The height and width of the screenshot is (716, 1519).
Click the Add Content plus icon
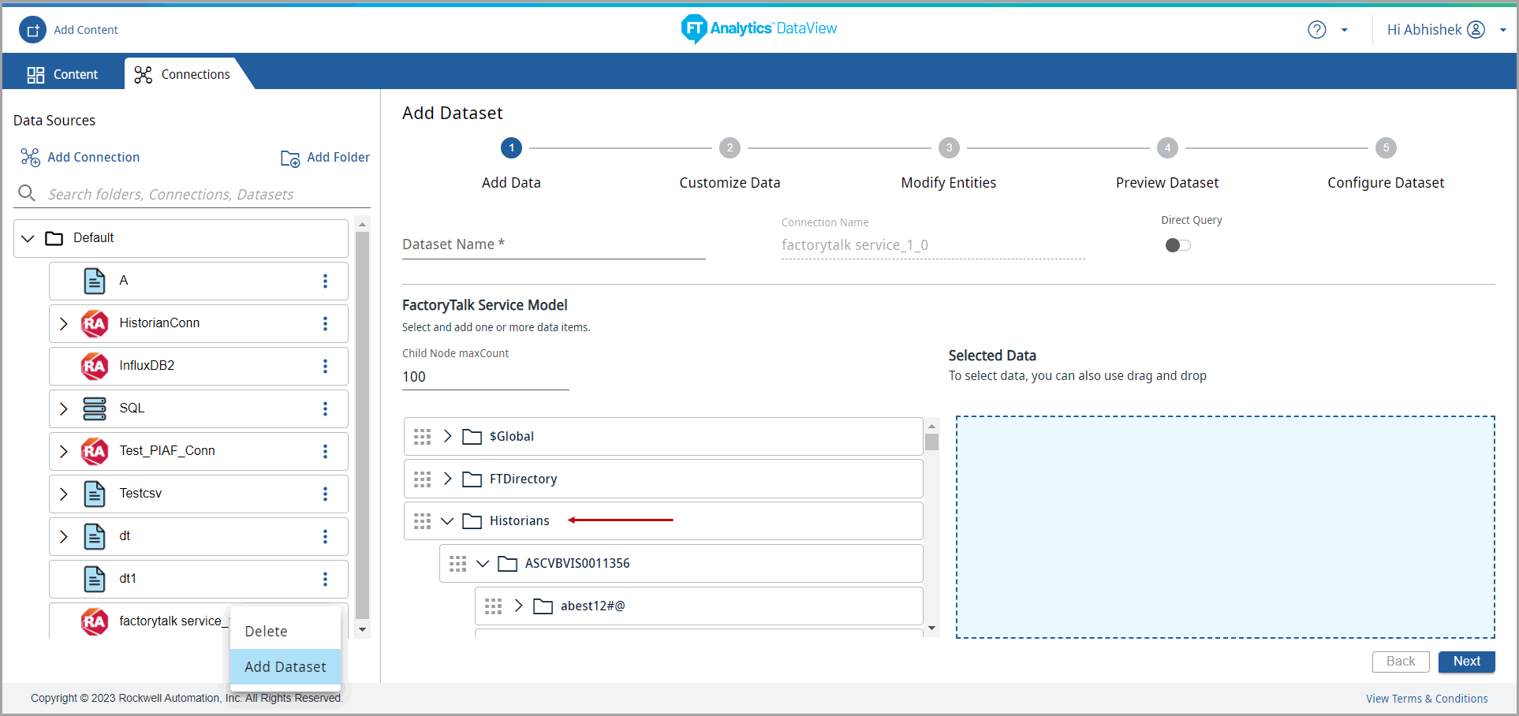(x=32, y=30)
